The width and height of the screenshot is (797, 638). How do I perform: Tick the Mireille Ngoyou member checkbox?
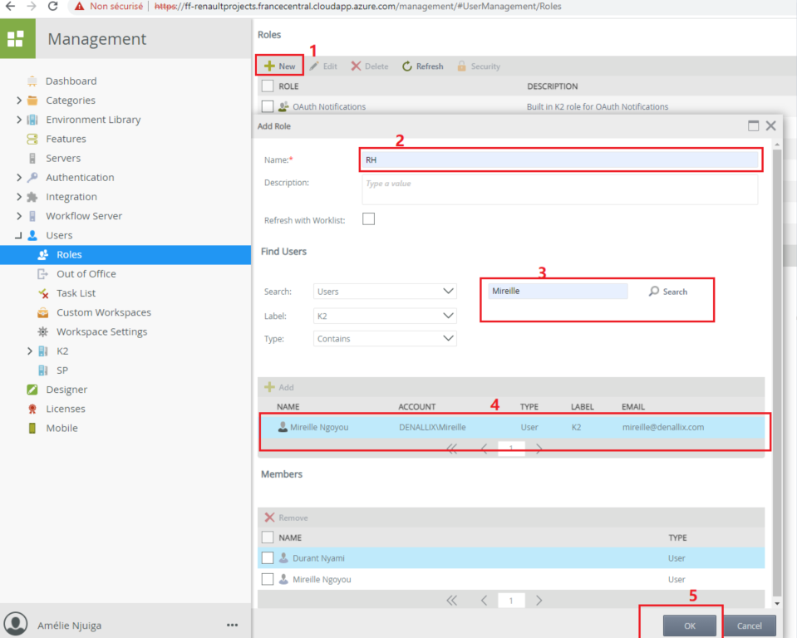[x=268, y=579]
